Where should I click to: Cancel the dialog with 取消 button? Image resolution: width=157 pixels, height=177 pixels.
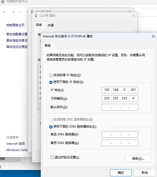pos(144,173)
